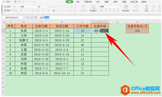Click the Print icon in quick access bar
The height and width of the screenshot is (97, 162).
[19, 2]
